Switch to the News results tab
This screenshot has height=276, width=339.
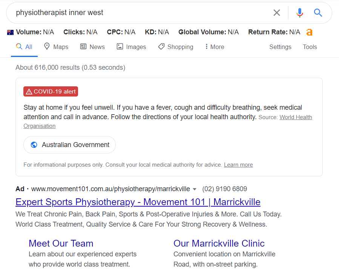[x=92, y=47]
